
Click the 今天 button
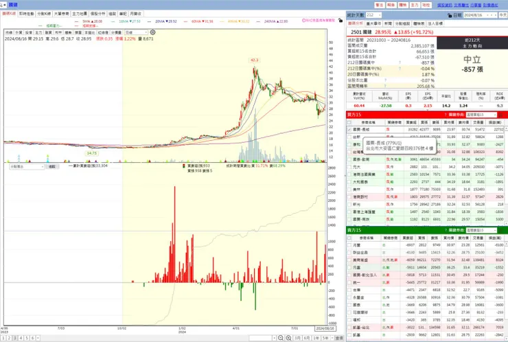[503, 15]
